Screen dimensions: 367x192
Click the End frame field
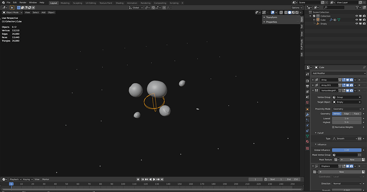[293, 179]
